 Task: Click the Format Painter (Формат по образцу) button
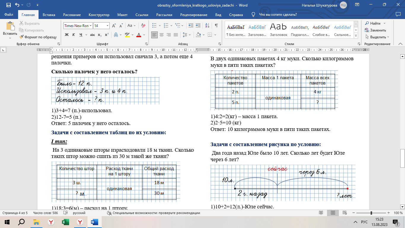[38, 37]
